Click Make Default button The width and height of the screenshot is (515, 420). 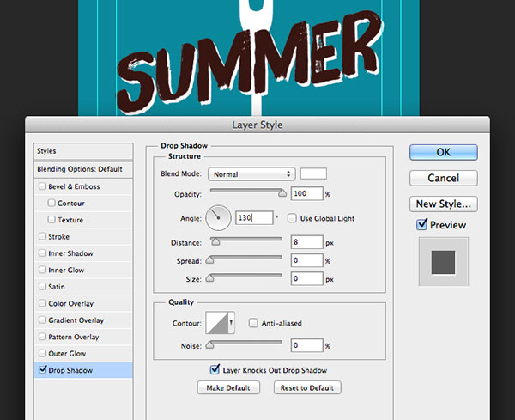228,388
